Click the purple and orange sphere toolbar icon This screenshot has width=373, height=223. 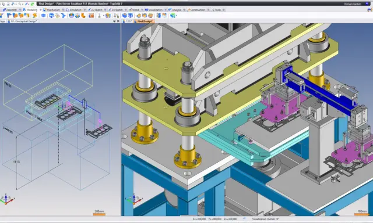point(72,16)
